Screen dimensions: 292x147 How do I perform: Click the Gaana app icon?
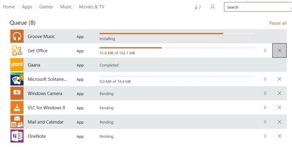click(x=17, y=65)
